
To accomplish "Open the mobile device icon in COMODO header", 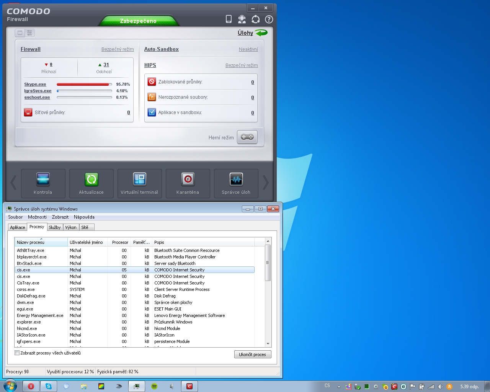I will coord(229,19).
